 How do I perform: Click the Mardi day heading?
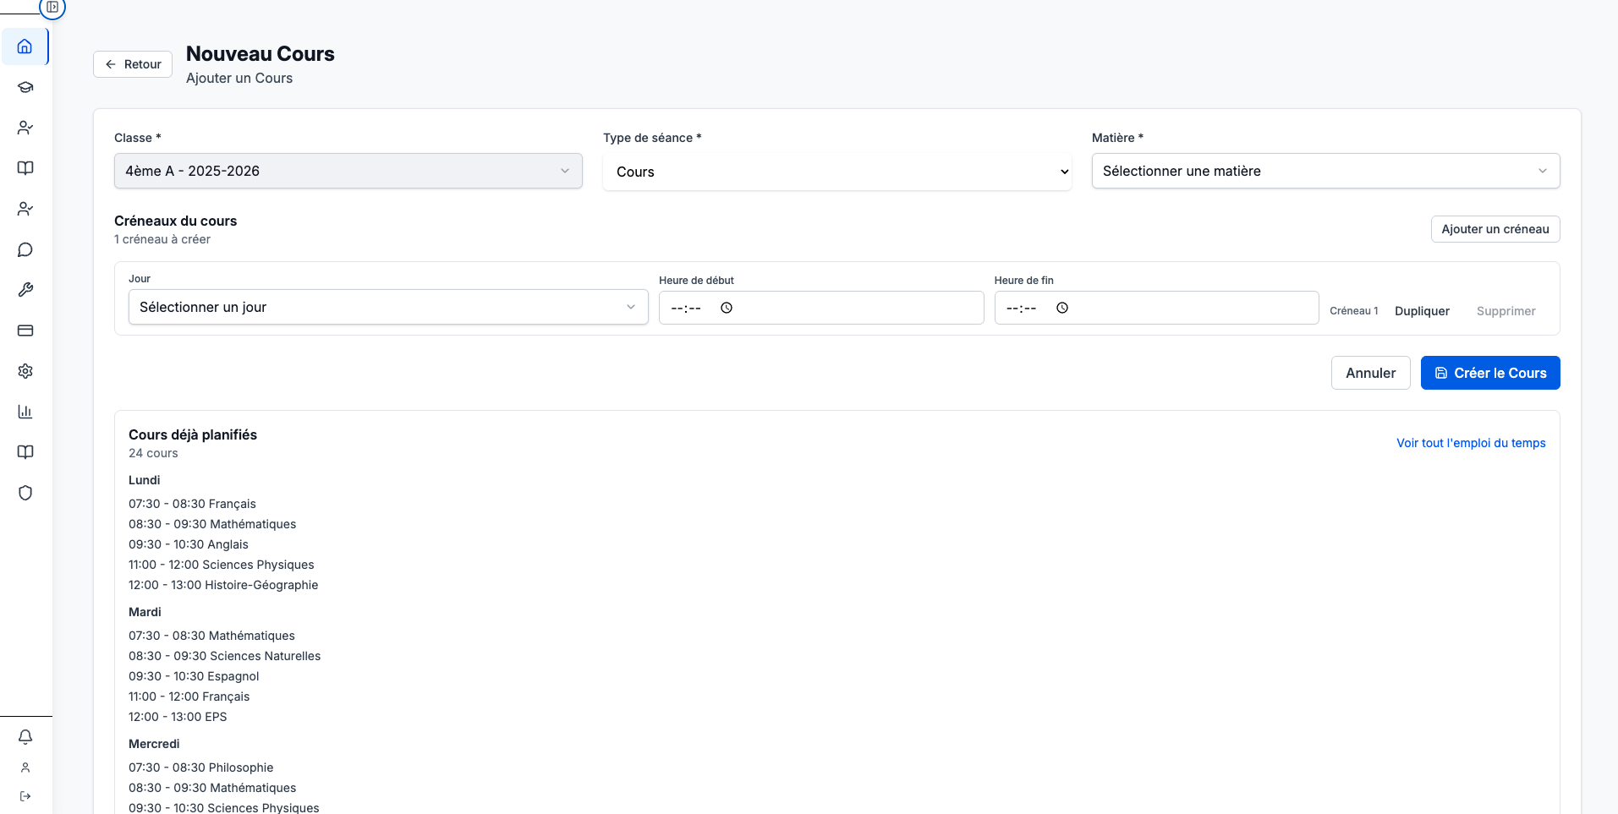coord(145,612)
